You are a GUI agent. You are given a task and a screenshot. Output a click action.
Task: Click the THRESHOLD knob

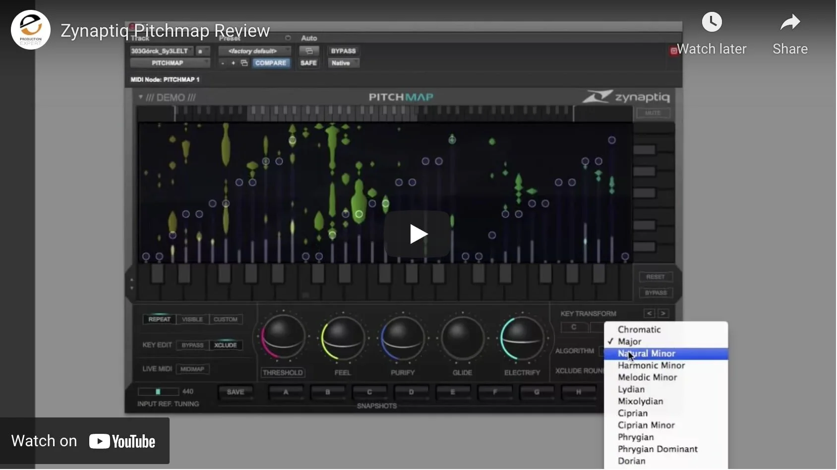coord(283,338)
